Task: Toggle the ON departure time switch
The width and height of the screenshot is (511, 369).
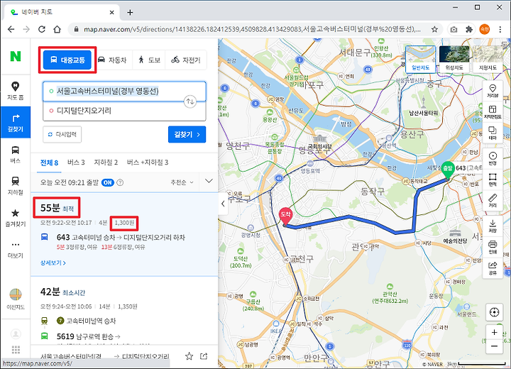Action: coord(108,182)
